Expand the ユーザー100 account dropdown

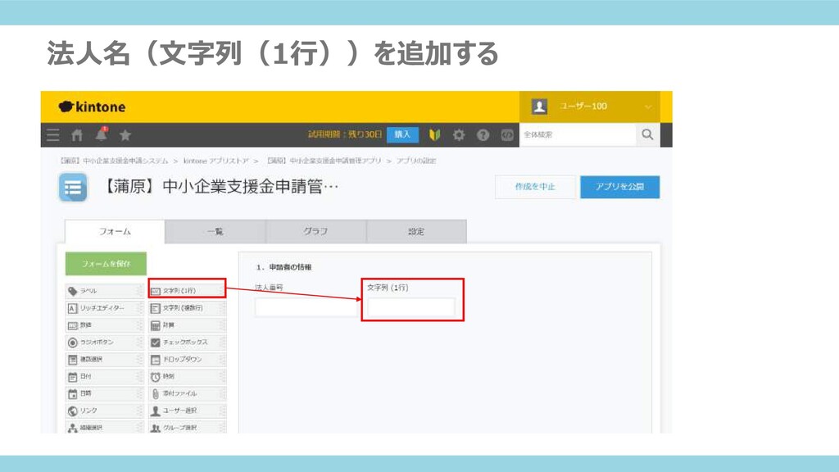[x=590, y=107]
